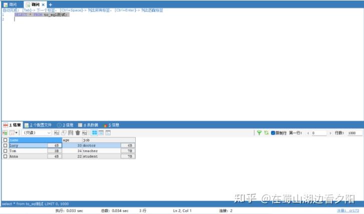Open the 5 信息 tab

click(111, 125)
